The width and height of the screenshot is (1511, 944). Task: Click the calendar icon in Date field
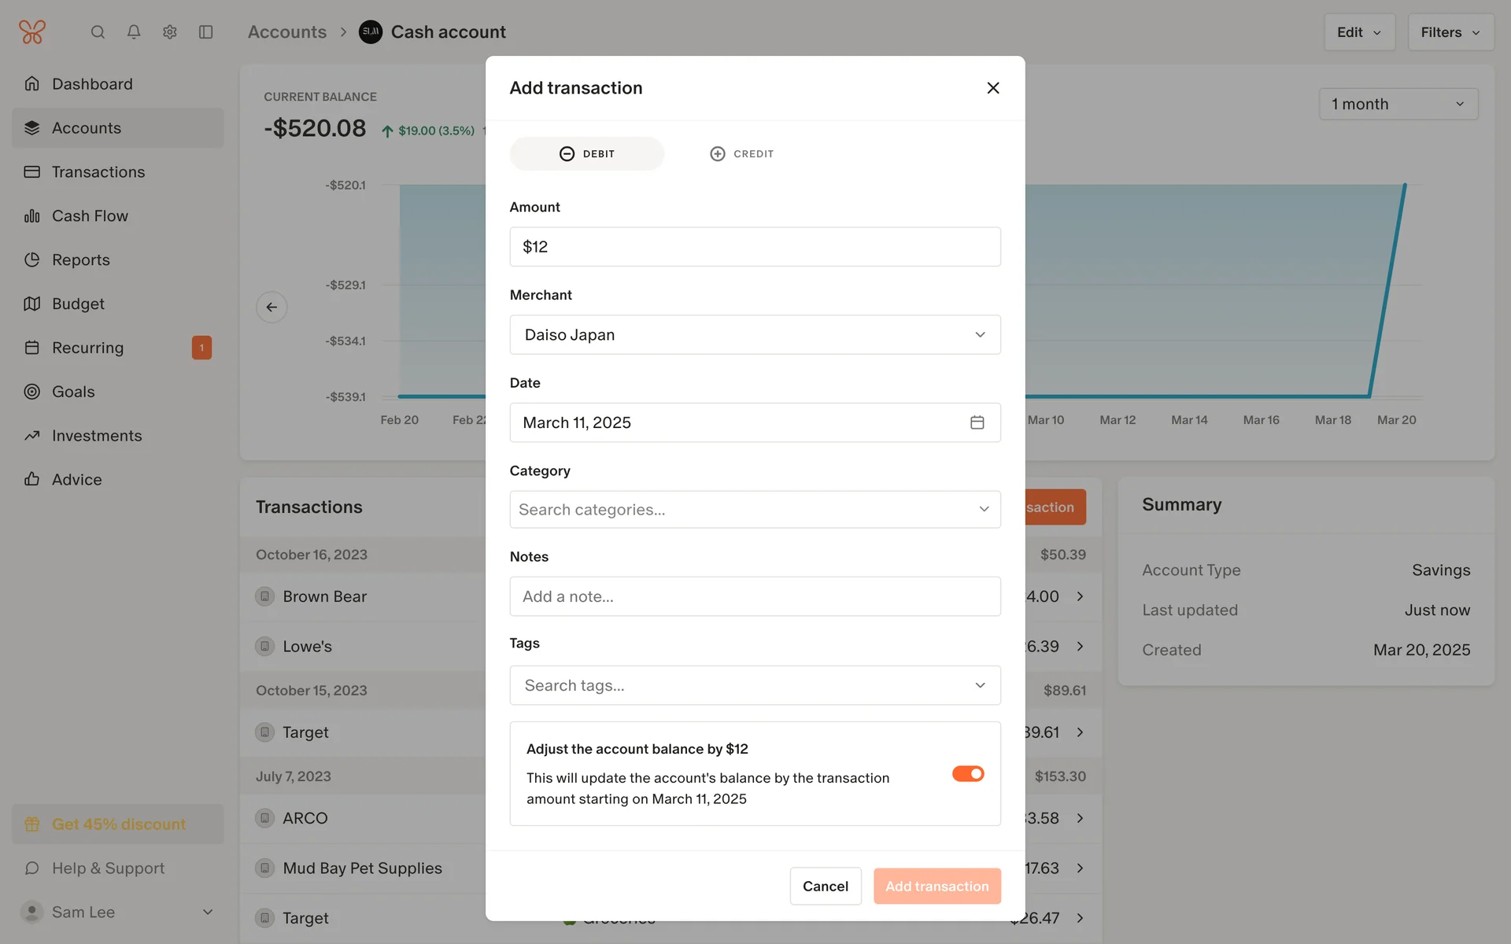(x=977, y=422)
